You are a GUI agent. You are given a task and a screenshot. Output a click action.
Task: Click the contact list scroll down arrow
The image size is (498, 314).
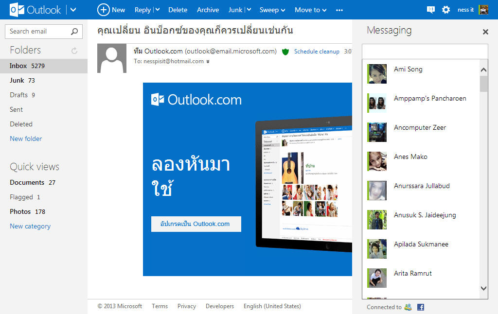(x=483, y=288)
